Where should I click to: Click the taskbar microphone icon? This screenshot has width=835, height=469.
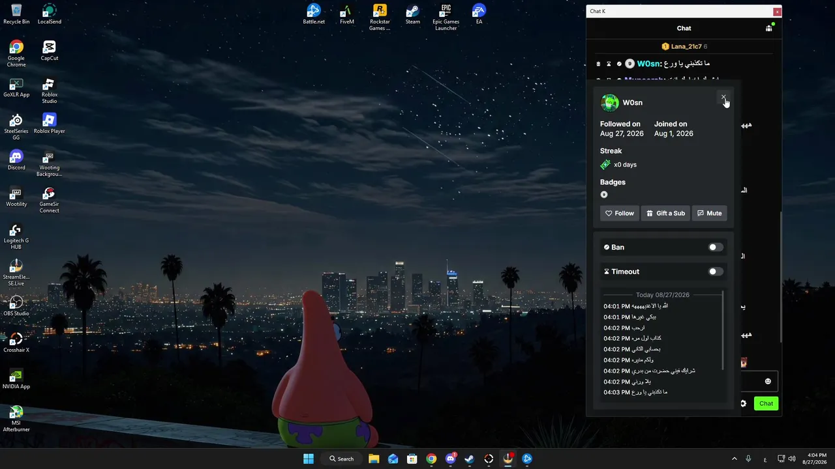coord(748,459)
